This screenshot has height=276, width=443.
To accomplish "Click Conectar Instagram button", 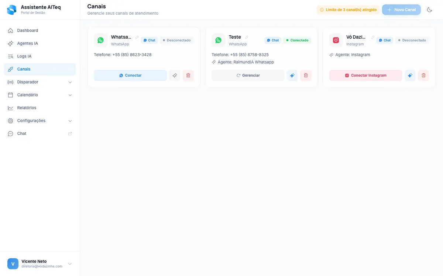I will [x=365, y=75].
